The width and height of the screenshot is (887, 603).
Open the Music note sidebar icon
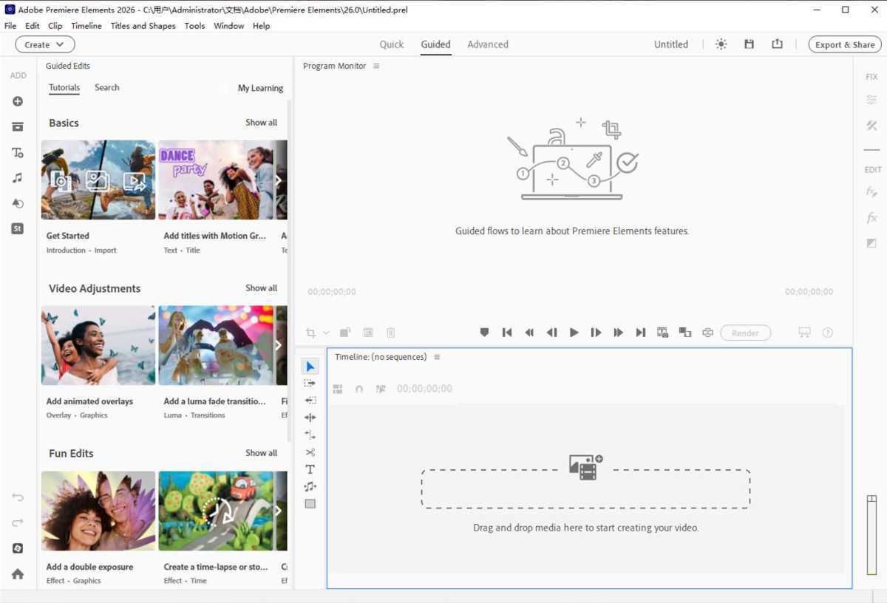pos(18,178)
